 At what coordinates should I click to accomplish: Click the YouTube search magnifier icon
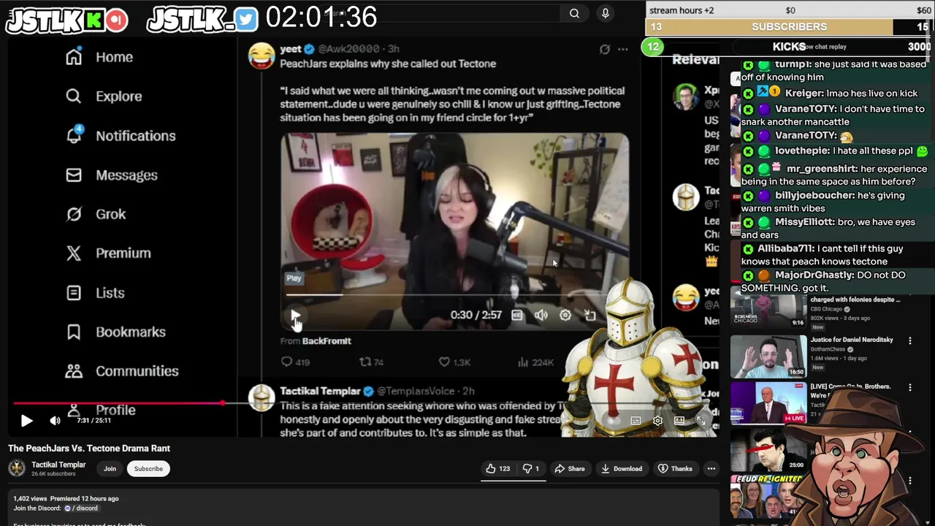click(574, 13)
